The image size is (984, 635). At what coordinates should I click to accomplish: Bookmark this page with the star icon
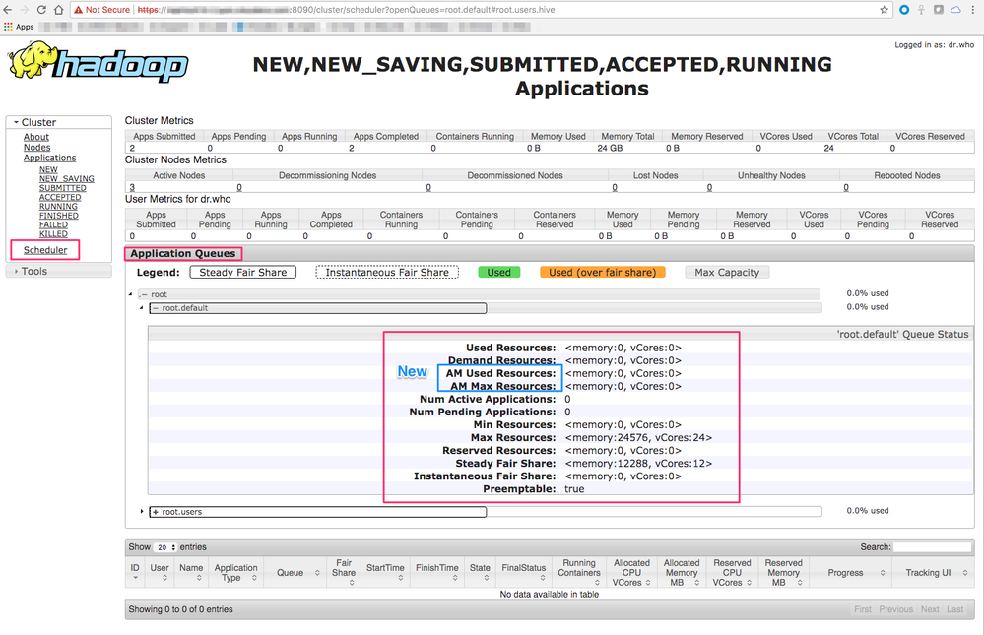884,10
